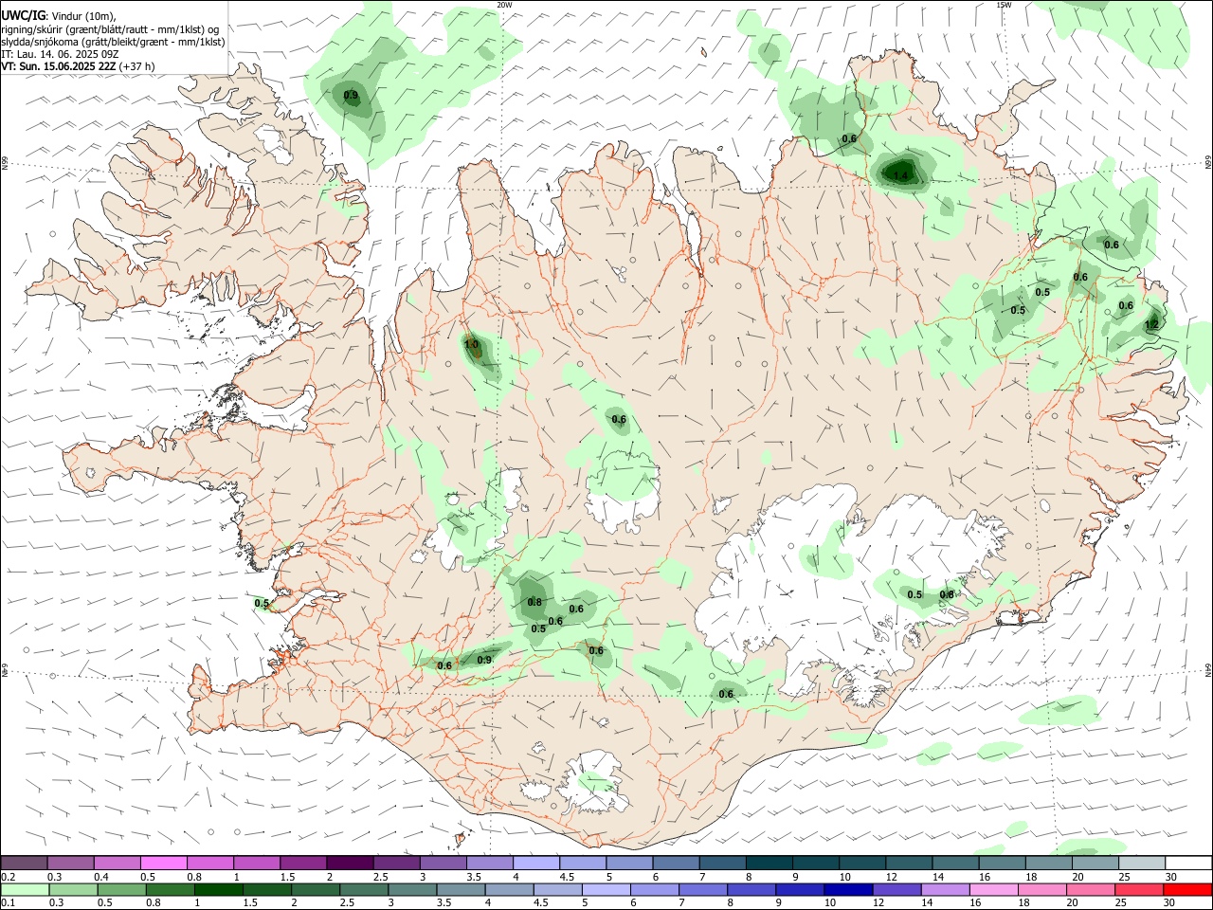Click the 1.0 precipitation value on the map
Image resolution: width=1213 pixels, height=910 pixels.
[471, 345]
